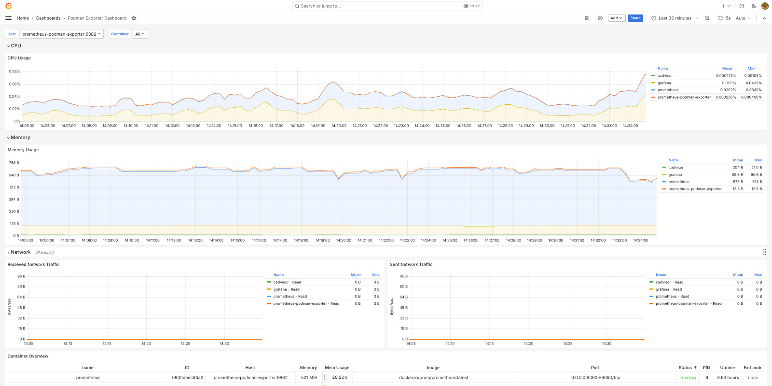Go to Dashboards breadcrumb
The height and width of the screenshot is (386, 772).
point(48,18)
